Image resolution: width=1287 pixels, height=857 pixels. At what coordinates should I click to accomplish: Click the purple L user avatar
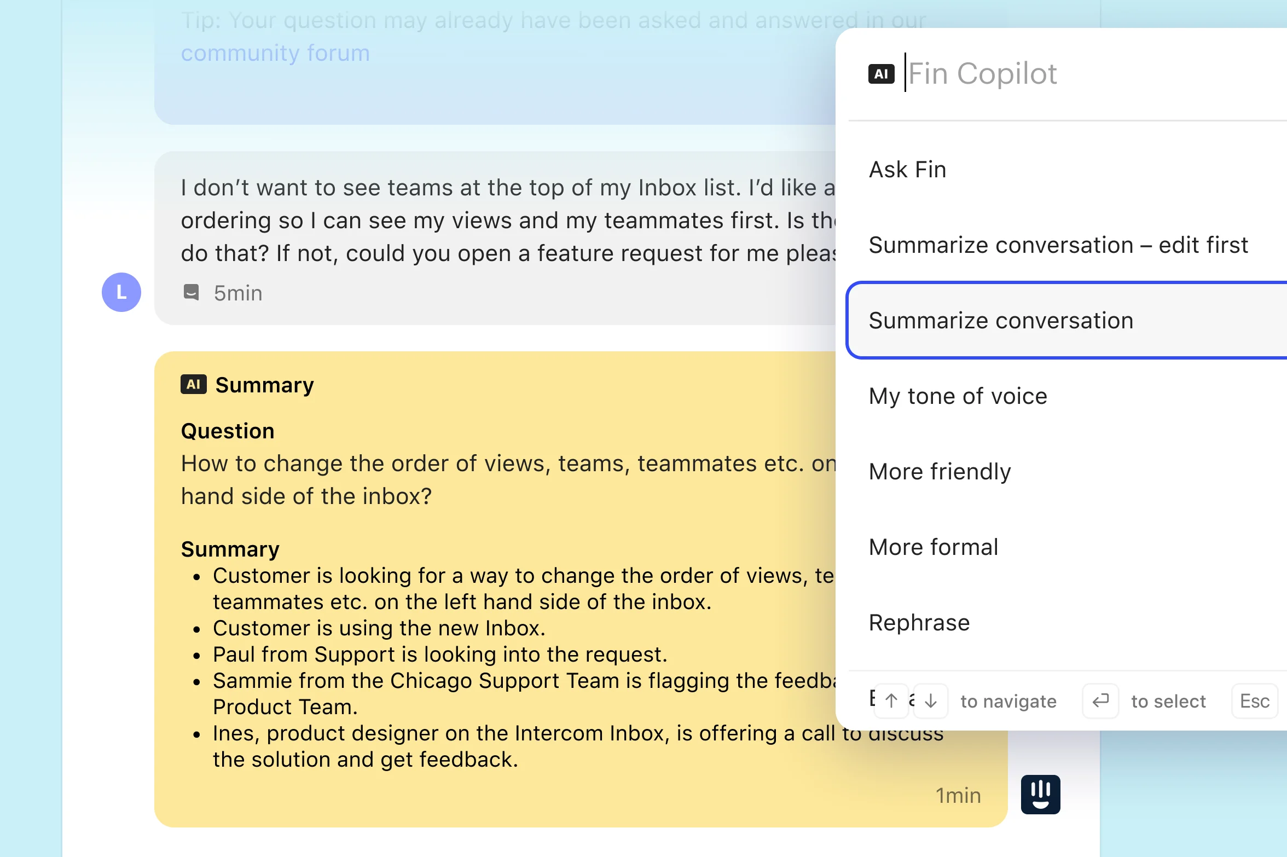point(121,292)
